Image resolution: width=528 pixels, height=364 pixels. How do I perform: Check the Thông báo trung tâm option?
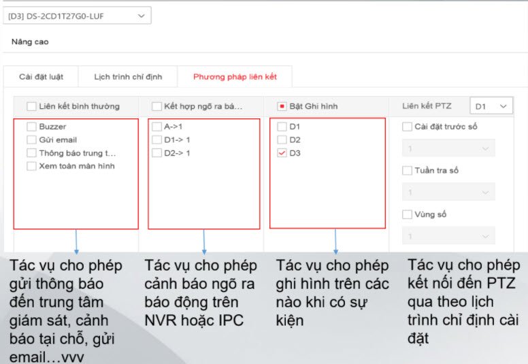coord(31,153)
